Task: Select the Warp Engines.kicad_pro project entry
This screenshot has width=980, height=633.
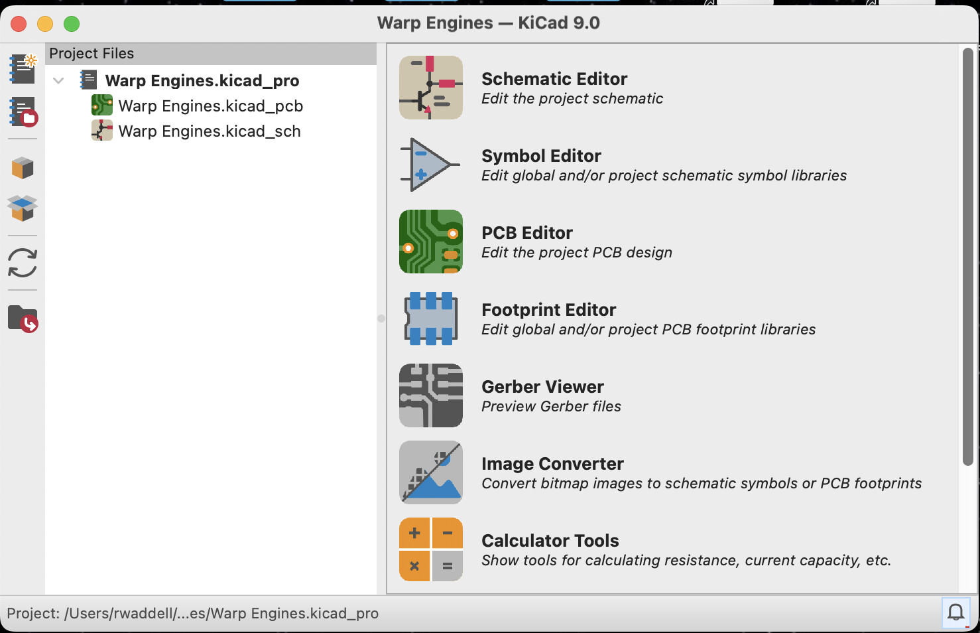Action: [202, 81]
